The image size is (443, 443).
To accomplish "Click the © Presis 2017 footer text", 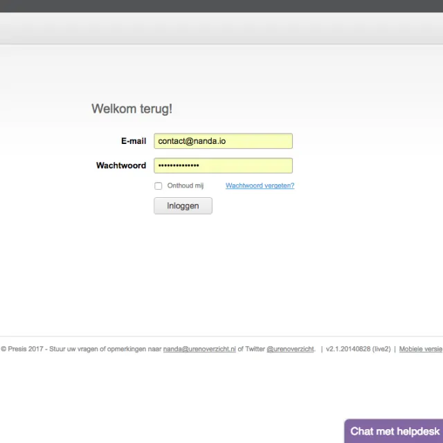I will (x=22, y=349).
